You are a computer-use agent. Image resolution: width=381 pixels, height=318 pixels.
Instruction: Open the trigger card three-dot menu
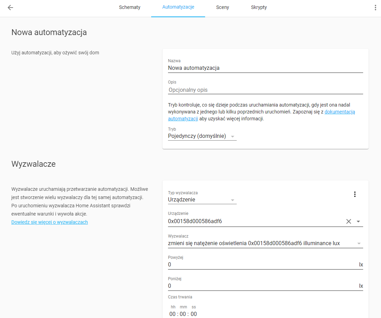click(355, 194)
